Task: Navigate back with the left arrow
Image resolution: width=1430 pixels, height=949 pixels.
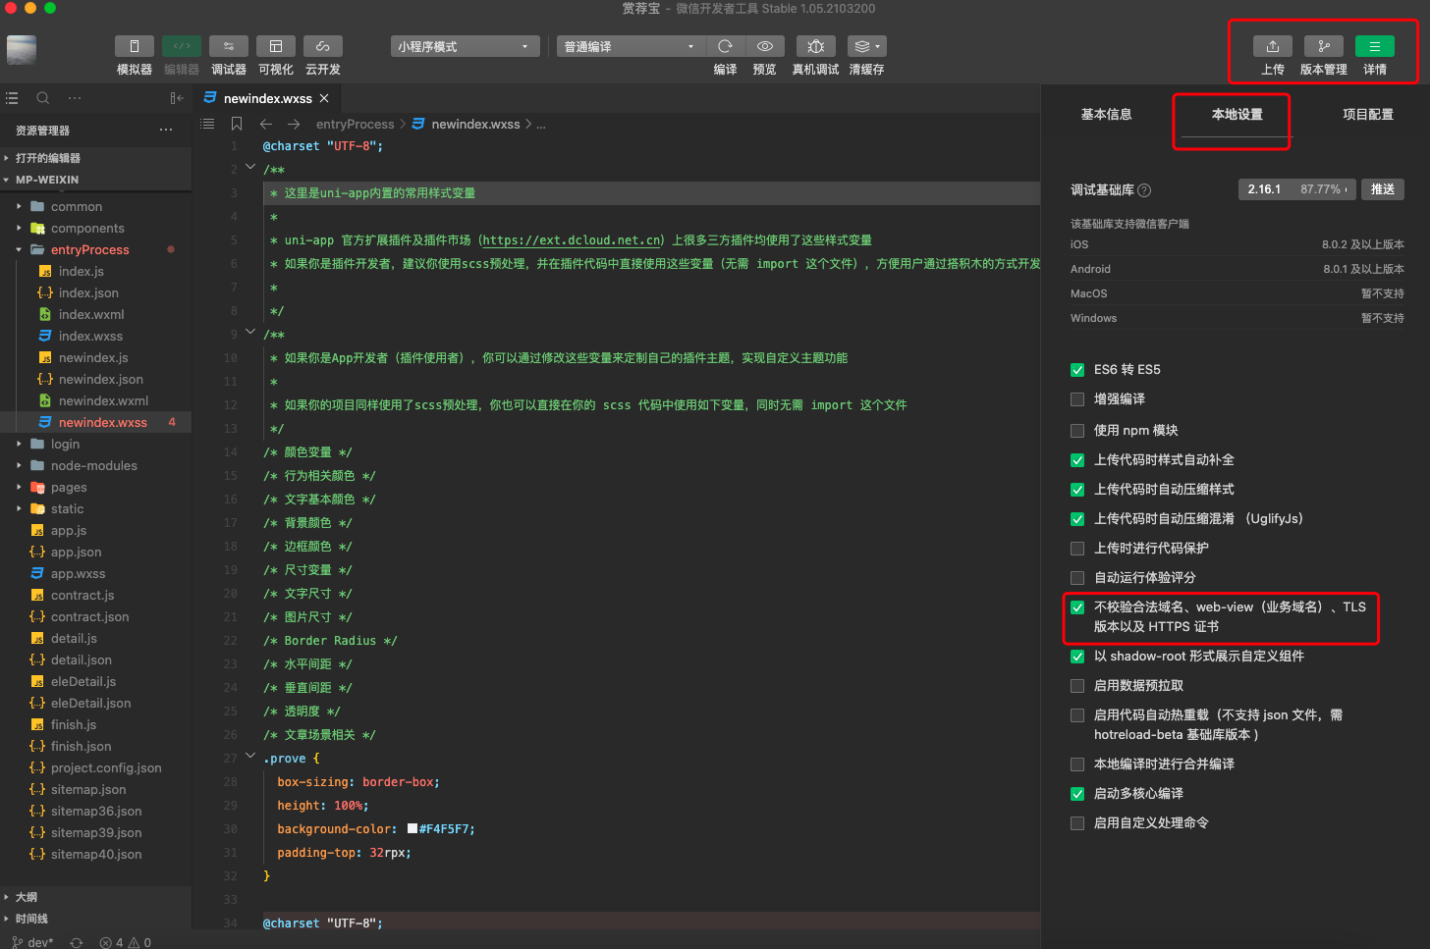Action: (266, 124)
